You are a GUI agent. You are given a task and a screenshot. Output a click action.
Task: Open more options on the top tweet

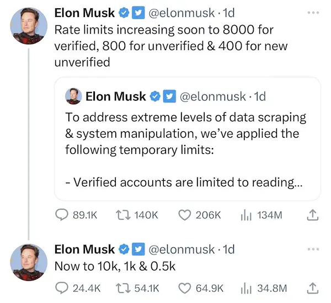(313, 12)
